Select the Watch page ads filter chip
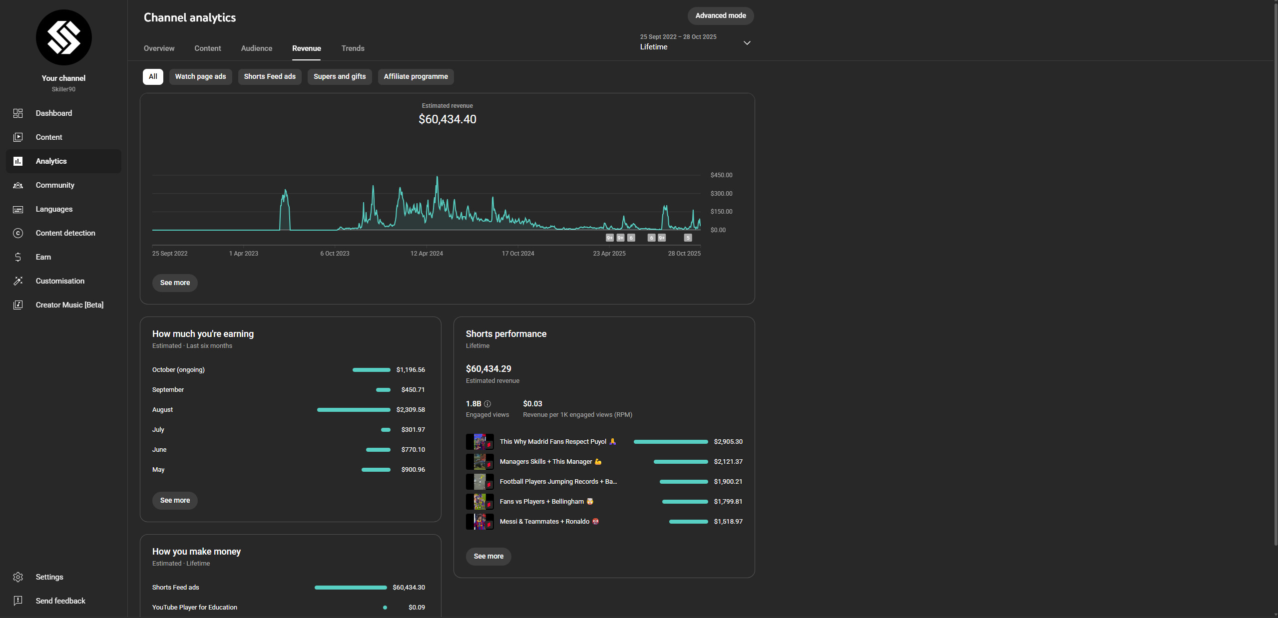Viewport: 1278px width, 618px height. (200, 77)
